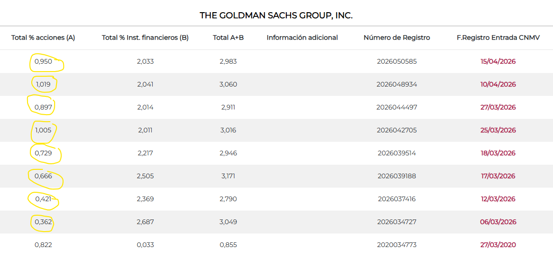Click the 18/03/2026 registration date link
The height and width of the screenshot is (255, 553).
click(498, 153)
